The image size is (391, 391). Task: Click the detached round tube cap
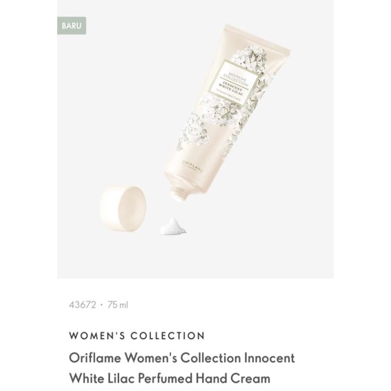tap(123, 208)
